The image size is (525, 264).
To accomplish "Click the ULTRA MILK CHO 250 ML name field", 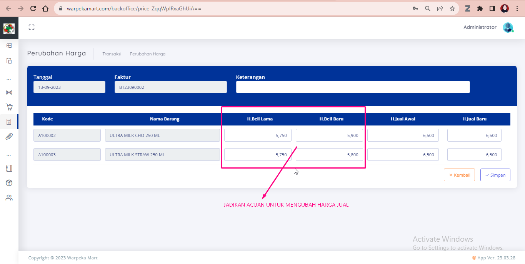I will [162, 135].
